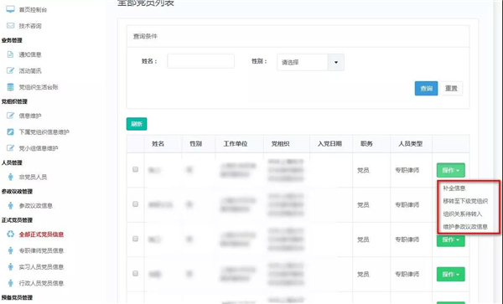Click the 查询条件 panel title
This screenshot has width=503, height=304.
point(145,36)
